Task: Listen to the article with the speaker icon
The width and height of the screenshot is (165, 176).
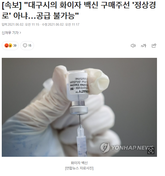Action: coord(133,46)
